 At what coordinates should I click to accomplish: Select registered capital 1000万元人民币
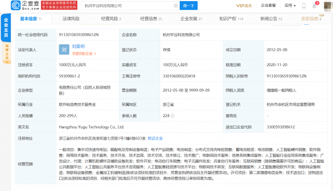point(72,65)
